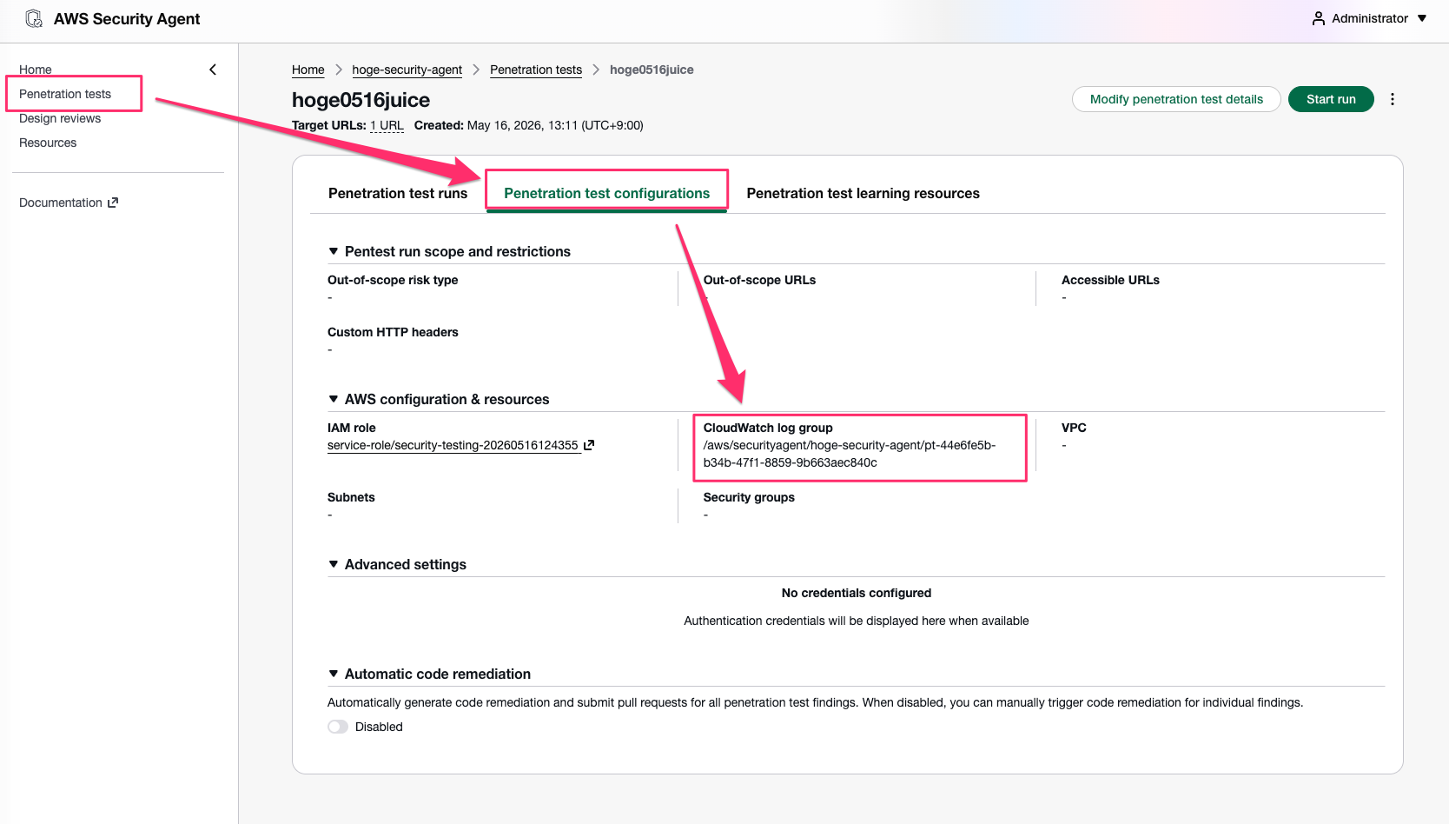Click the external link icon beside Documentation
Screen dimensions: 1449x824
point(113,203)
